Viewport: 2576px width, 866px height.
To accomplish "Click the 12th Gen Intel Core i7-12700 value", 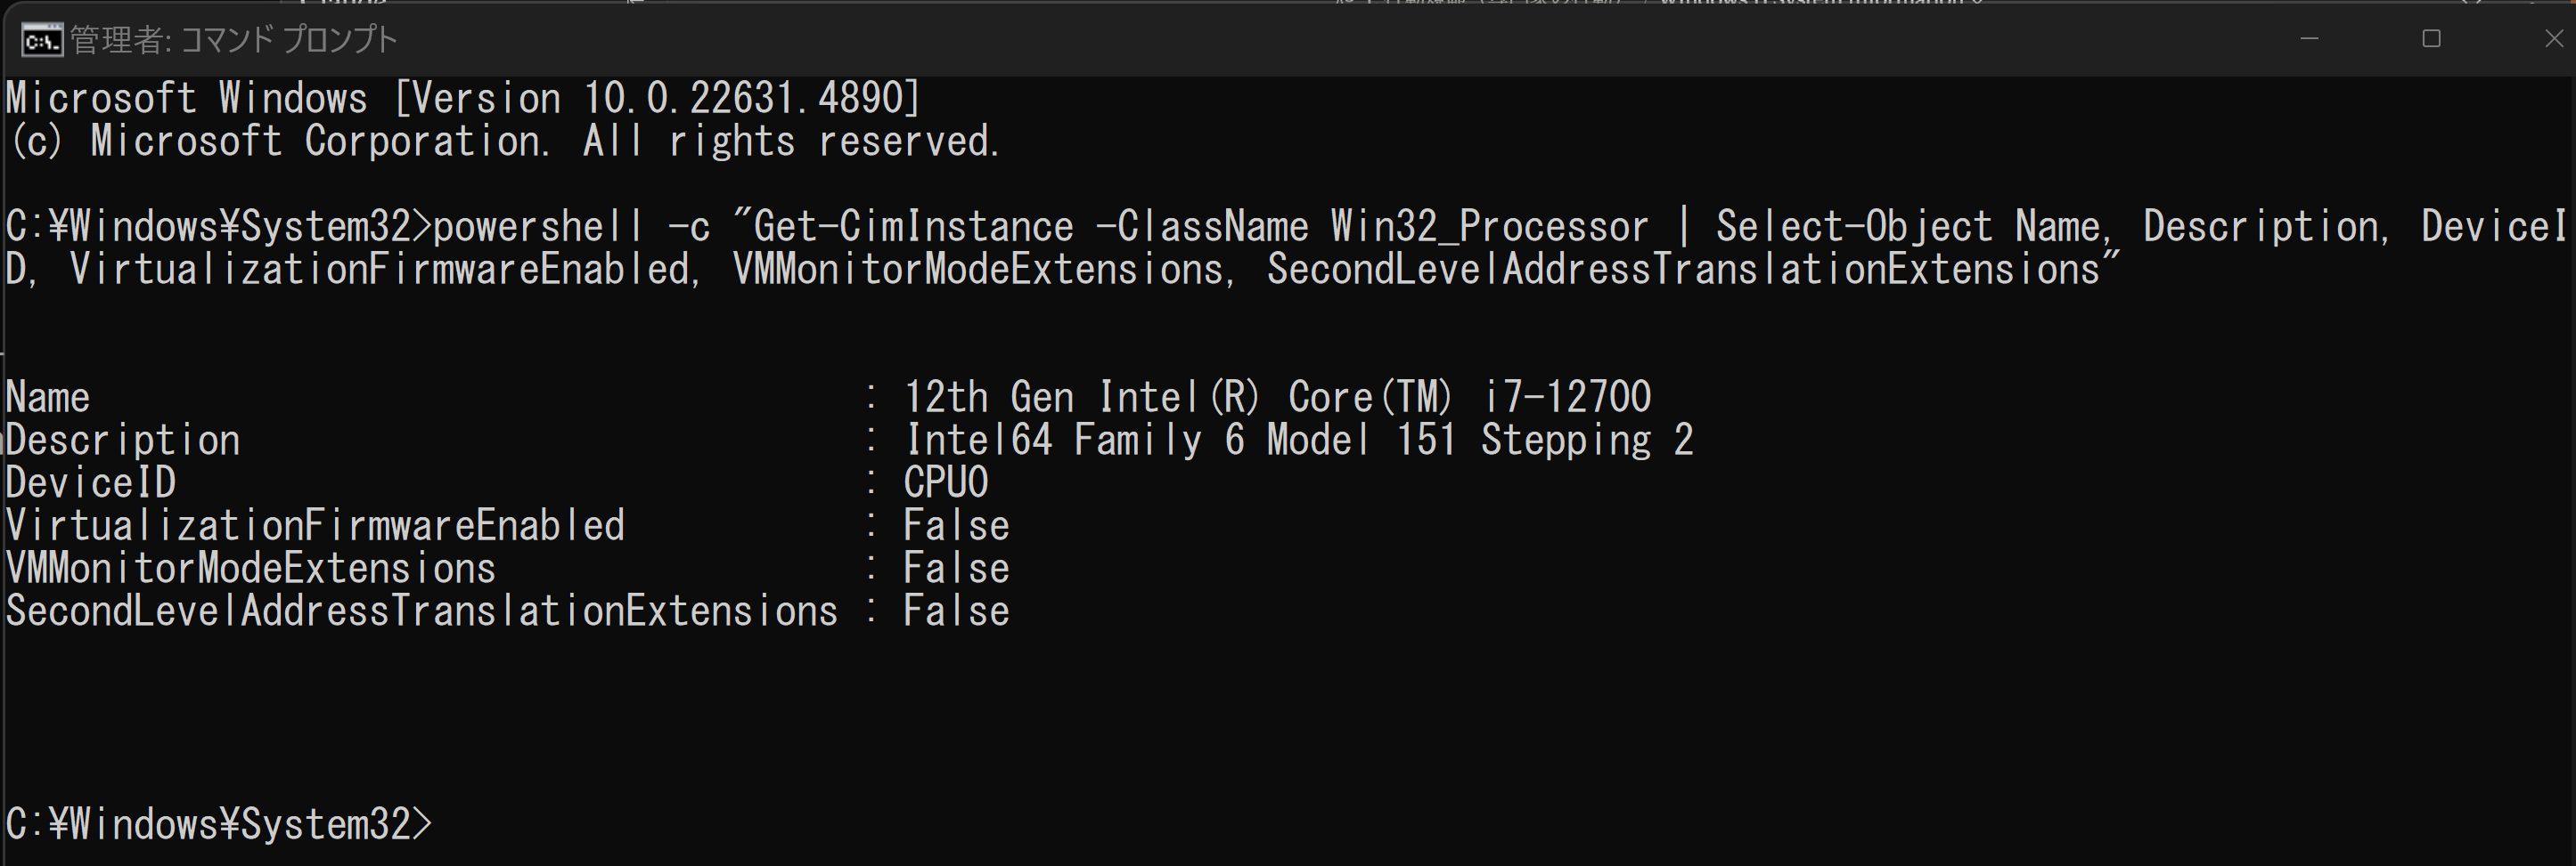I will pyautogui.click(x=1277, y=398).
